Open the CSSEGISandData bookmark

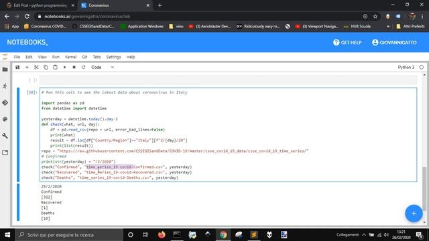coord(94,26)
